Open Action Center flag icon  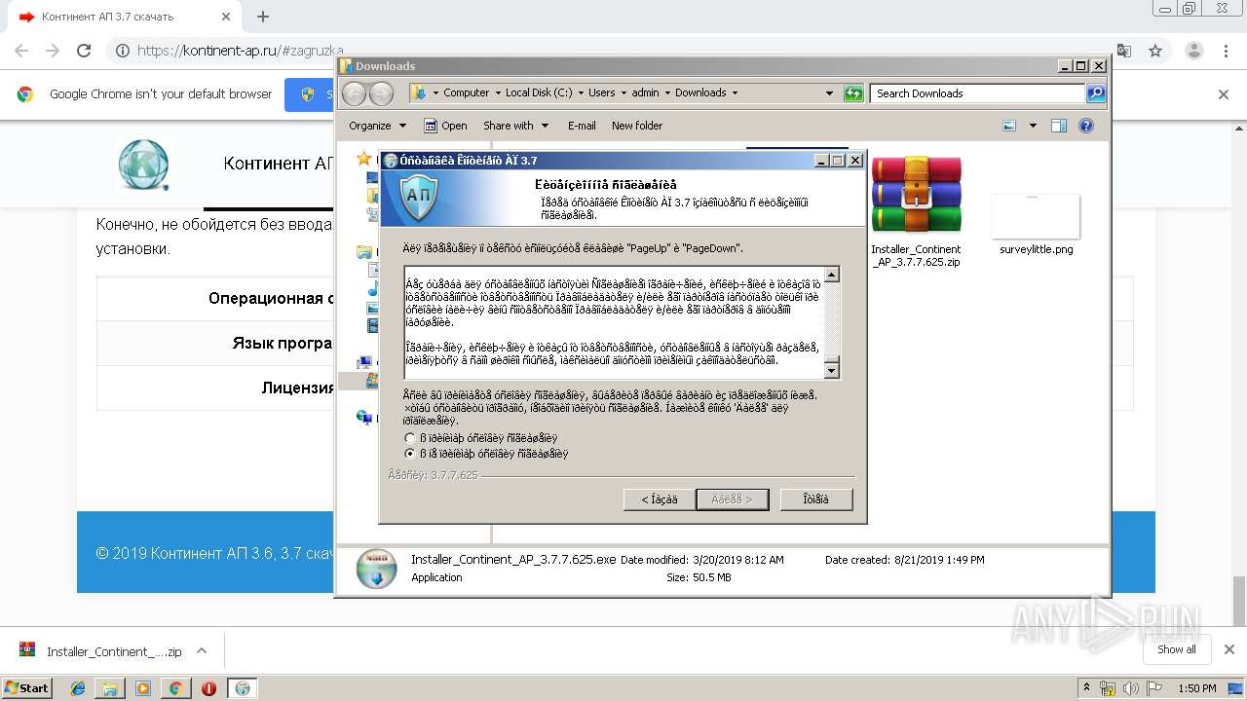point(1156,688)
